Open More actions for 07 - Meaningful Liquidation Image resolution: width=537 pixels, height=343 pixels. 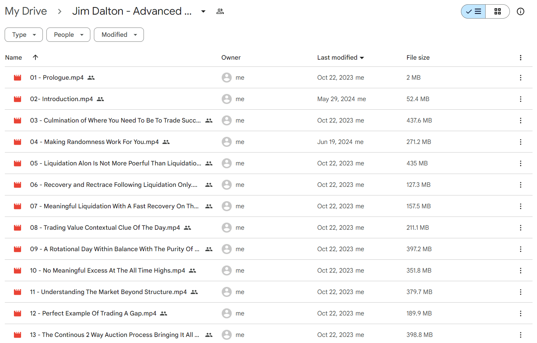(521, 206)
